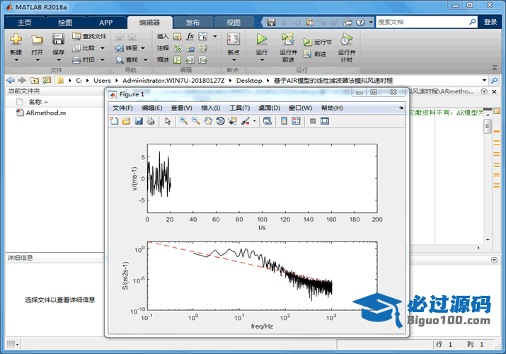The image size is (506, 354).
Task: Click Go To (转至) button
Action: 127,48
